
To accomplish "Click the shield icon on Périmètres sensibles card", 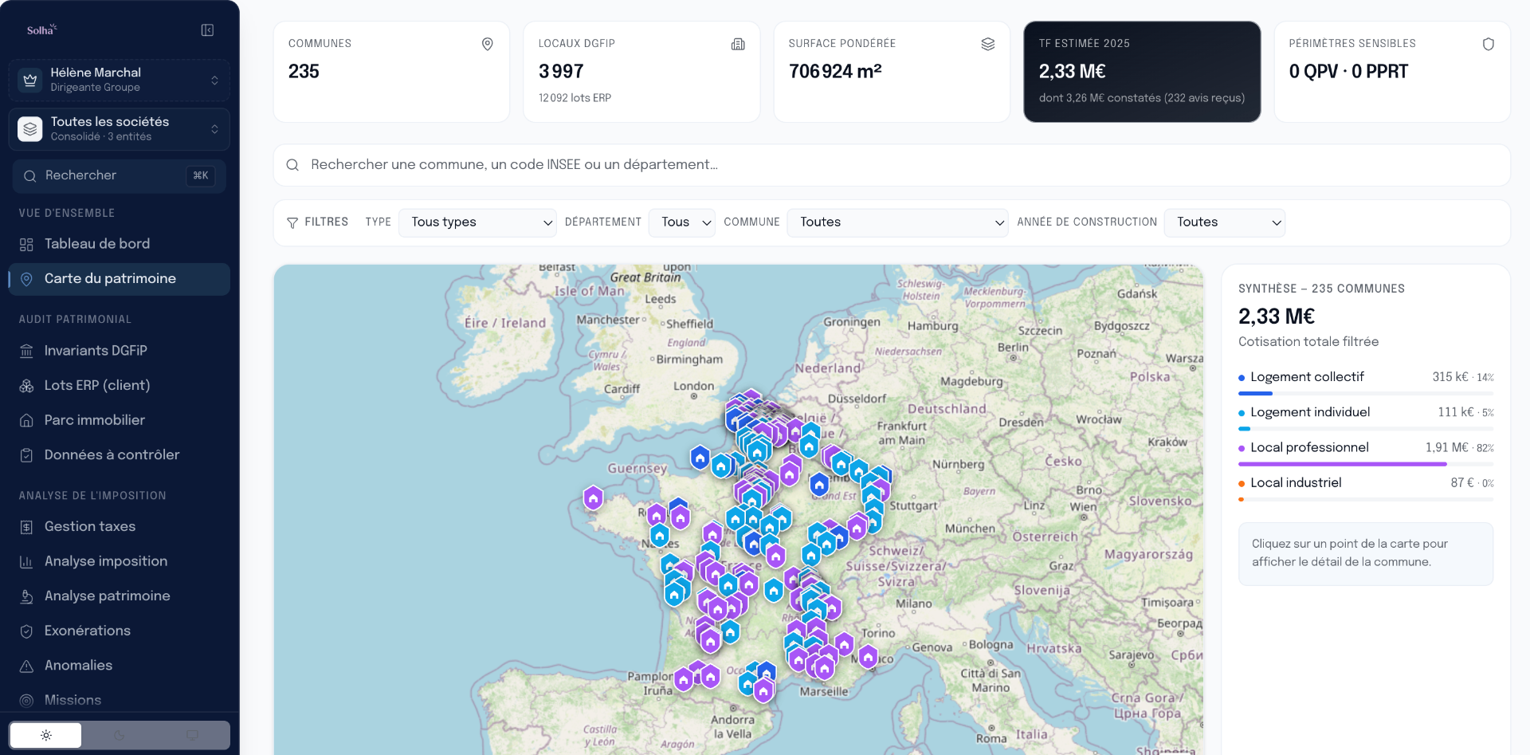I will (x=1488, y=44).
